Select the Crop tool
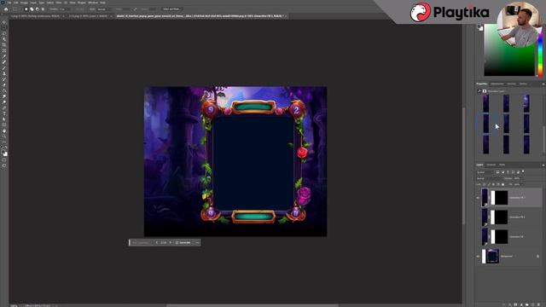 pyautogui.click(x=4, y=44)
